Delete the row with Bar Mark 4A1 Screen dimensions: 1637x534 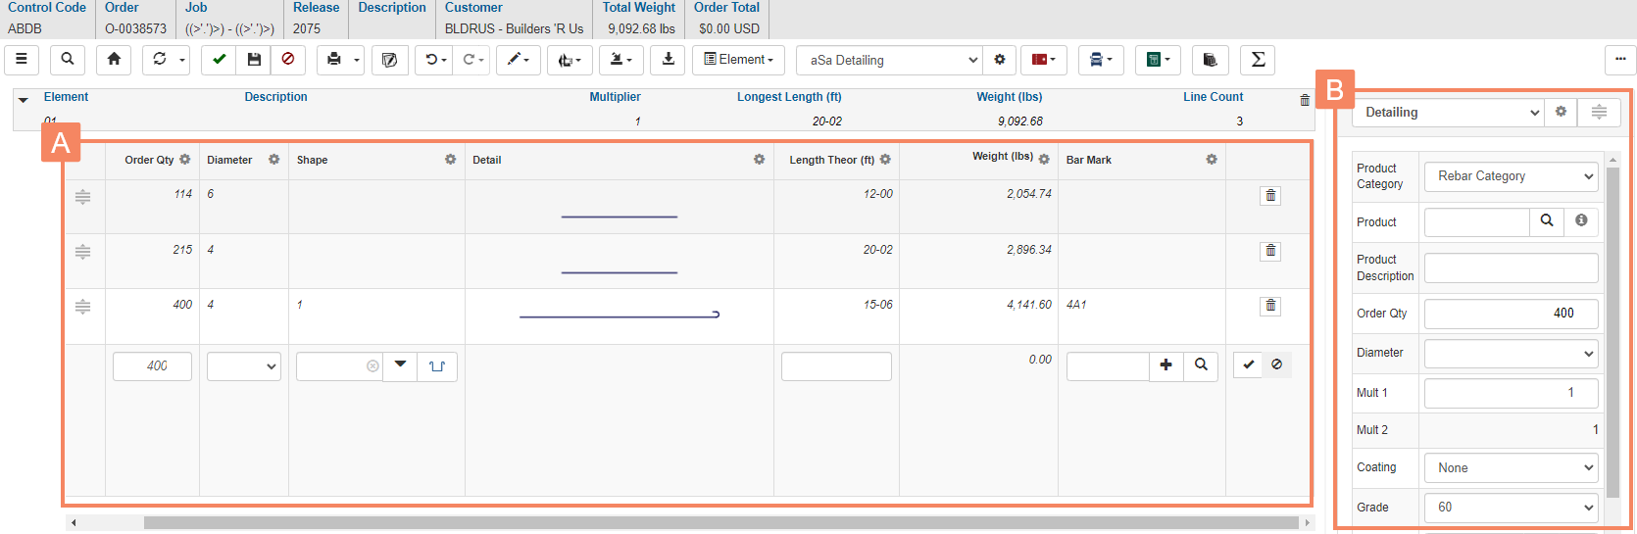tap(1270, 306)
